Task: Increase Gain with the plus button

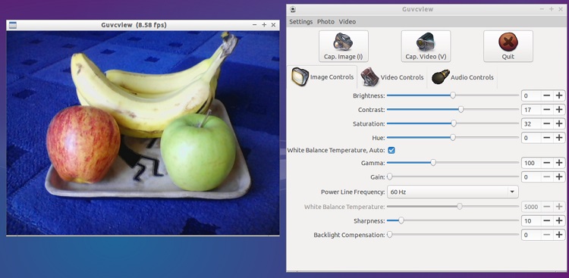Action: (x=559, y=177)
